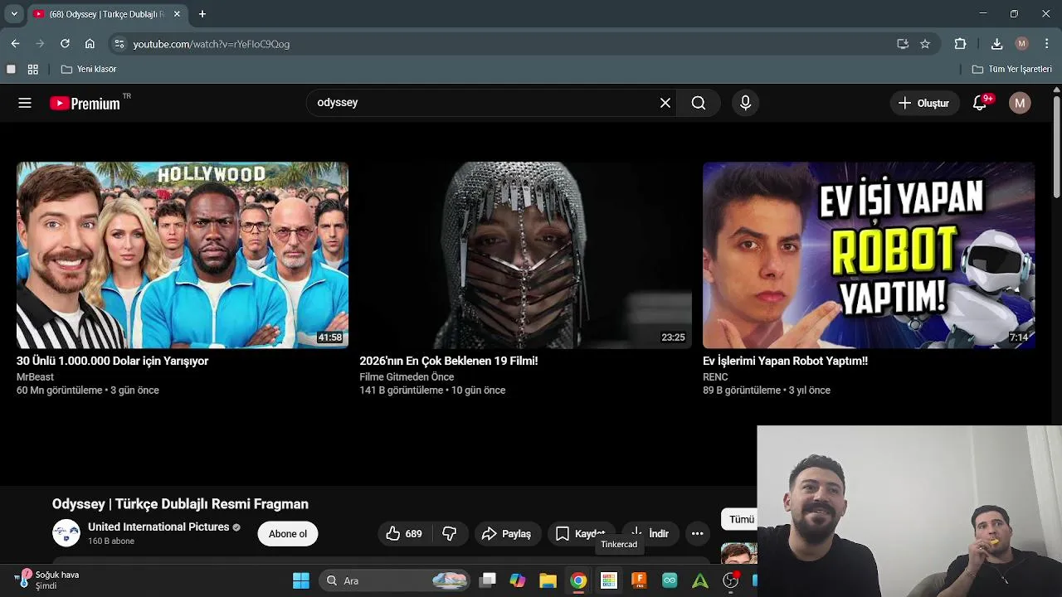Image resolution: width=1062 pixels, height=597 pixels.
Task: Open title '30 Ünlü 1.000.000 Dolar için Yarışıyor'
Action: point(112,361)
